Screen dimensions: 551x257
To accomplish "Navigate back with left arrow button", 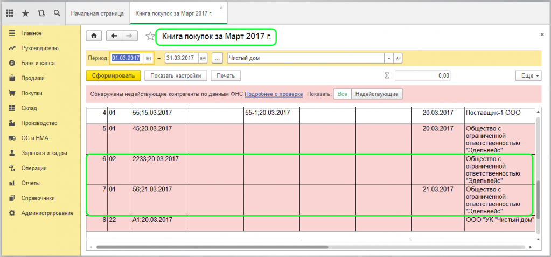I will pyautogui.click(x=114, y=36).
